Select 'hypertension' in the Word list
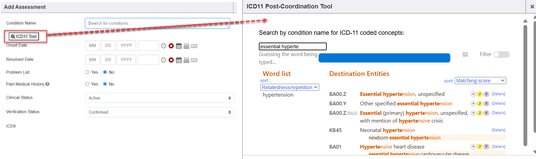This screenshot has height=159, width=536. pos(278,95)
